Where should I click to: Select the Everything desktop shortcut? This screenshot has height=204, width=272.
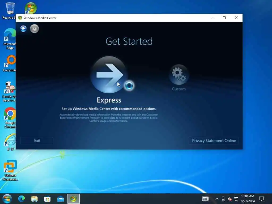click(x=10, y=64)
